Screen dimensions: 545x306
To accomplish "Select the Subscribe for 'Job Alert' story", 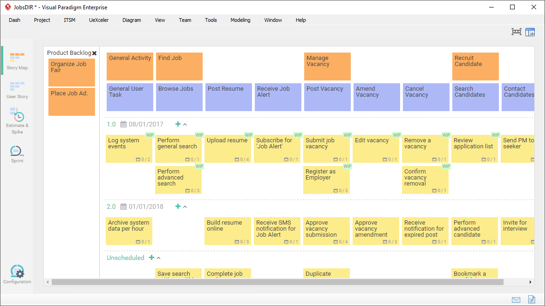I will (x=277, y=149).
